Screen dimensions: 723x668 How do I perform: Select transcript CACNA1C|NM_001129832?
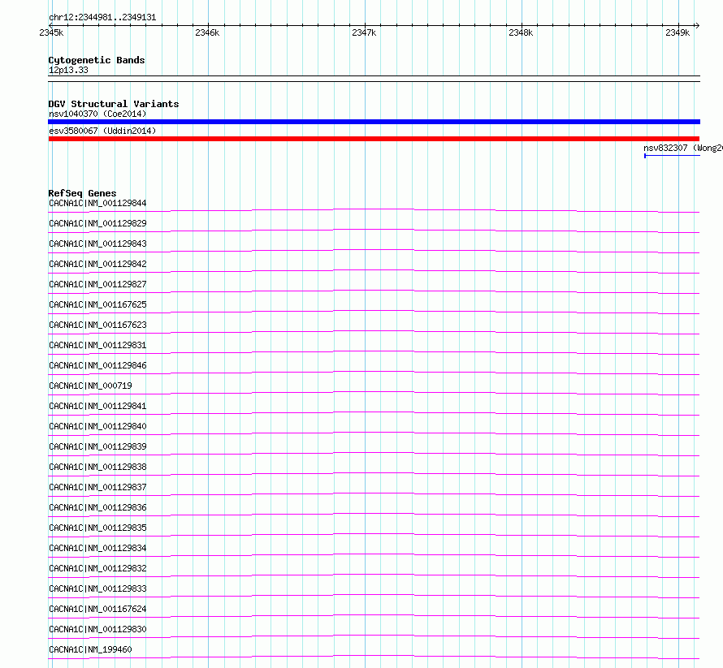[x=97, y=568]
